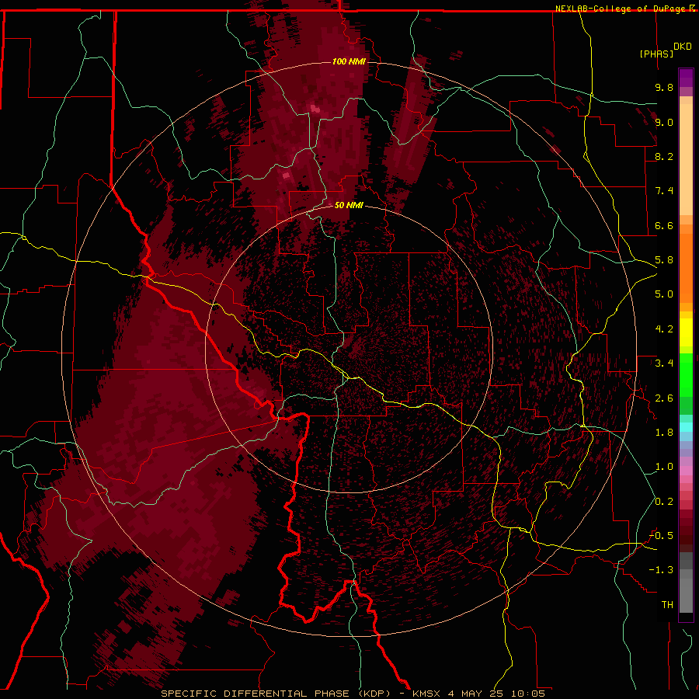699x699 pixels.
Task: Click the 2.6 legend value
Action: coord(664,398)
